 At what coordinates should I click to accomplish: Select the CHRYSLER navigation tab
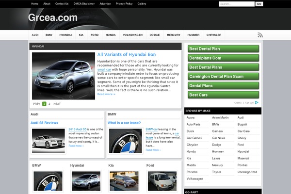[214, 35]
